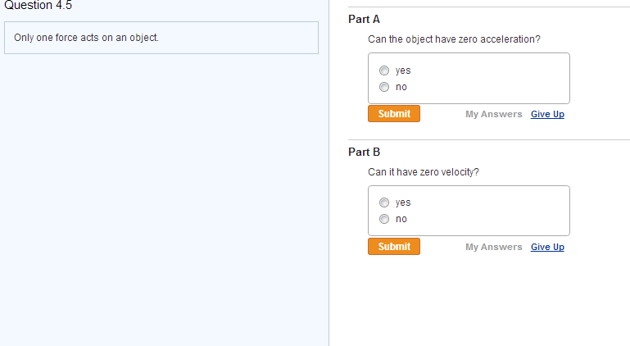The height and width of the screenshot is (346, 630).
Task: Click the 'Only one force acts' statement box
Action: click(x=161, y=38)
